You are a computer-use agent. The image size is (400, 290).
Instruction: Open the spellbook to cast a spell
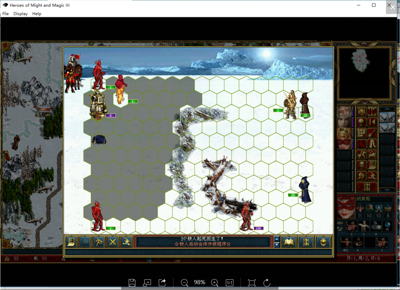pos(288,242)
